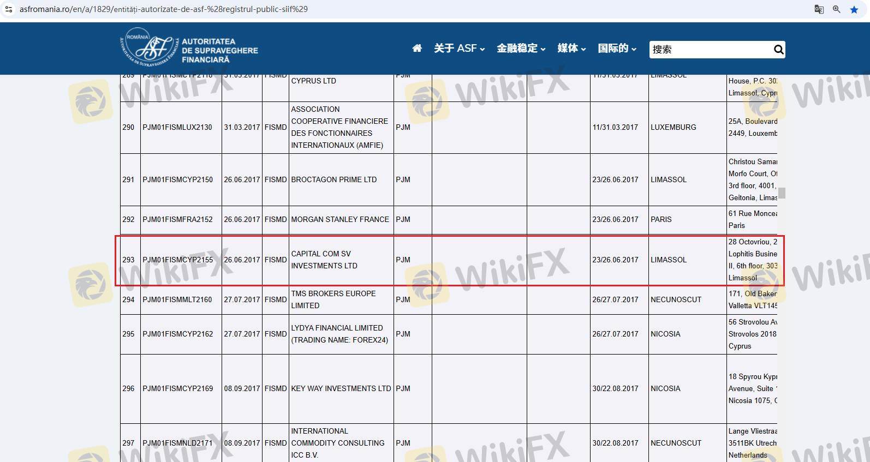Viewport: 870px width, 462px height.
Task: Click LYDYA FINANCIAL LIMITED company name
Action: 339,334
